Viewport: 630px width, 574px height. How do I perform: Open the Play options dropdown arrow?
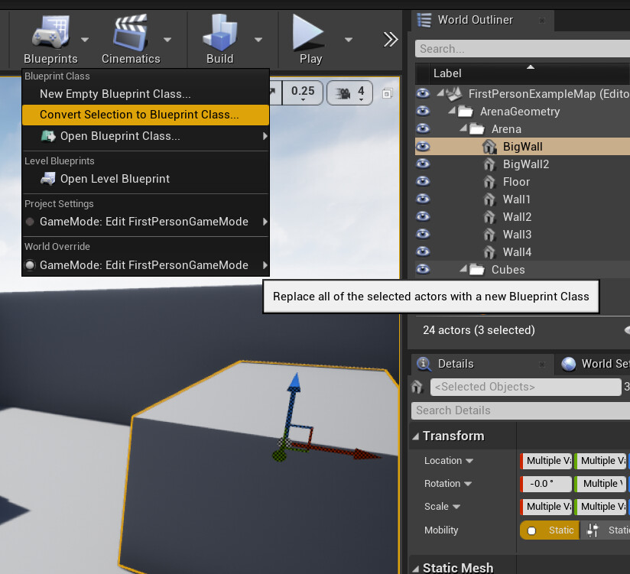[349, 39]
